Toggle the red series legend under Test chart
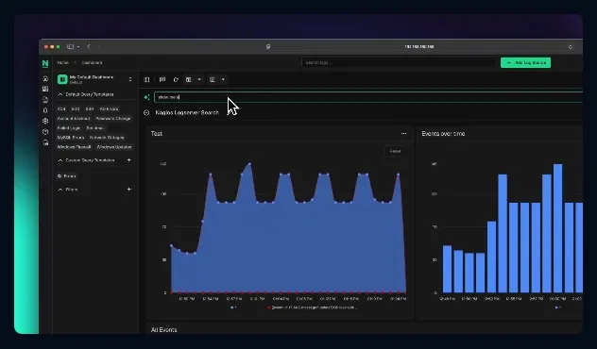The height and width of the screenshot is (349, 597). tap(313, 307)
